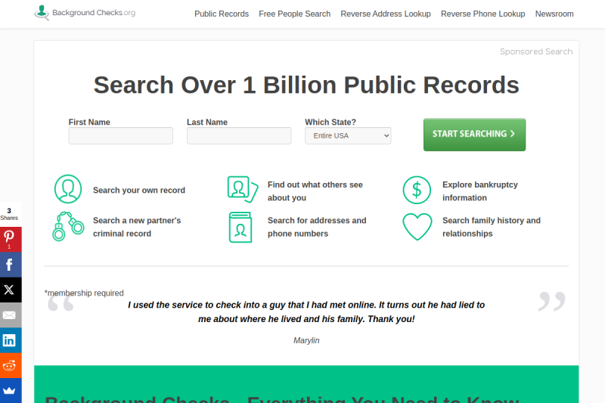Focus the Last Name input field
The height and width of the screenshot is (403, 605).
click(239, 136)
